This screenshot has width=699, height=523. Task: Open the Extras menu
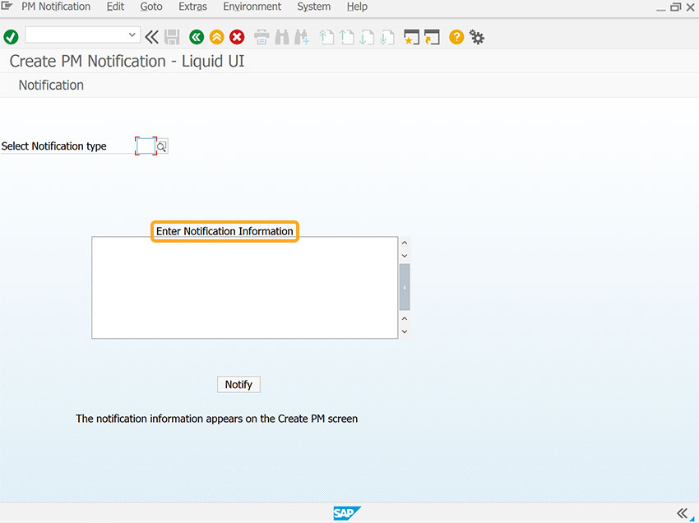192,7
